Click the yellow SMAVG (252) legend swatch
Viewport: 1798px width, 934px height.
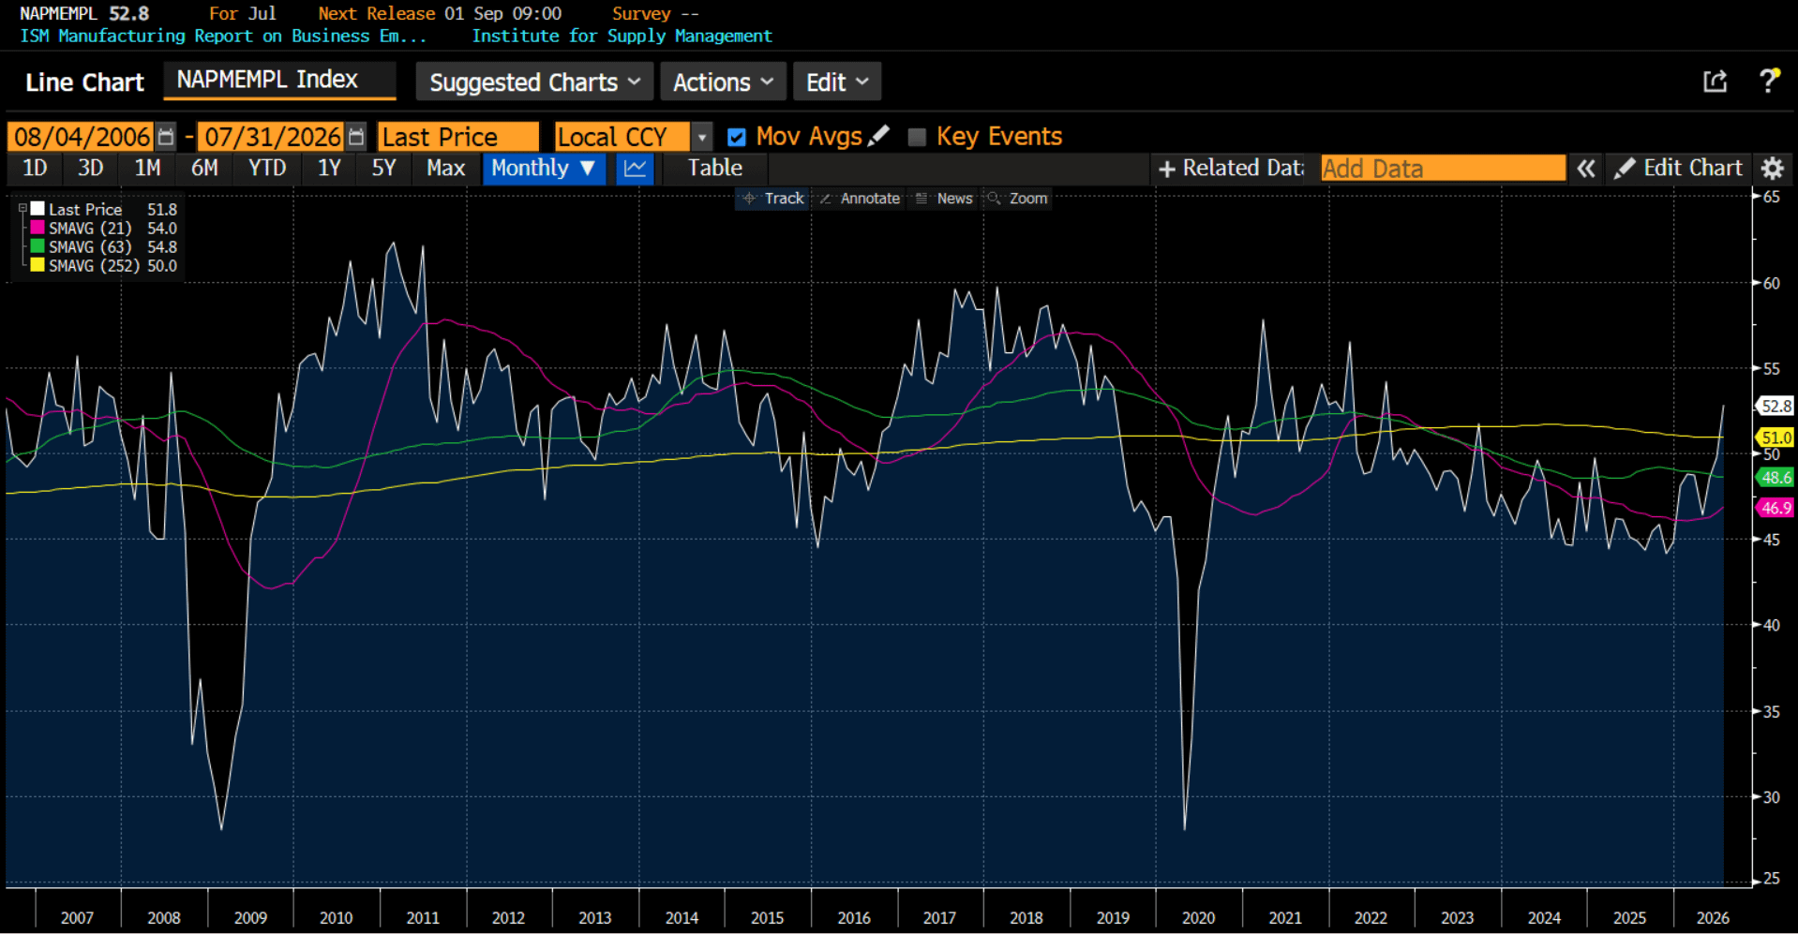click(x=37, y=265)
